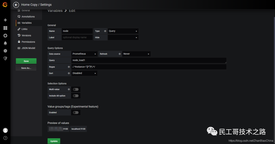Open the Dashboards grid icon
275x144 pixels.
coord(5,28)
